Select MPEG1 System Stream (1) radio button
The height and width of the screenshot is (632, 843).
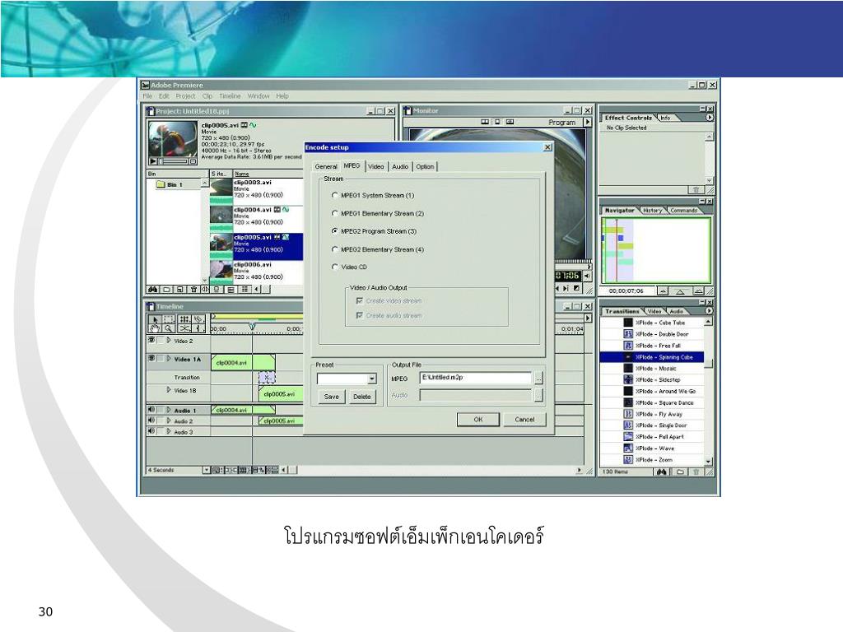click(x=335, y=195)
